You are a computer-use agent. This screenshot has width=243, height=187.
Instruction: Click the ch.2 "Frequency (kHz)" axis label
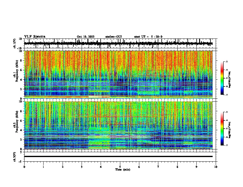tap(17, 122)
